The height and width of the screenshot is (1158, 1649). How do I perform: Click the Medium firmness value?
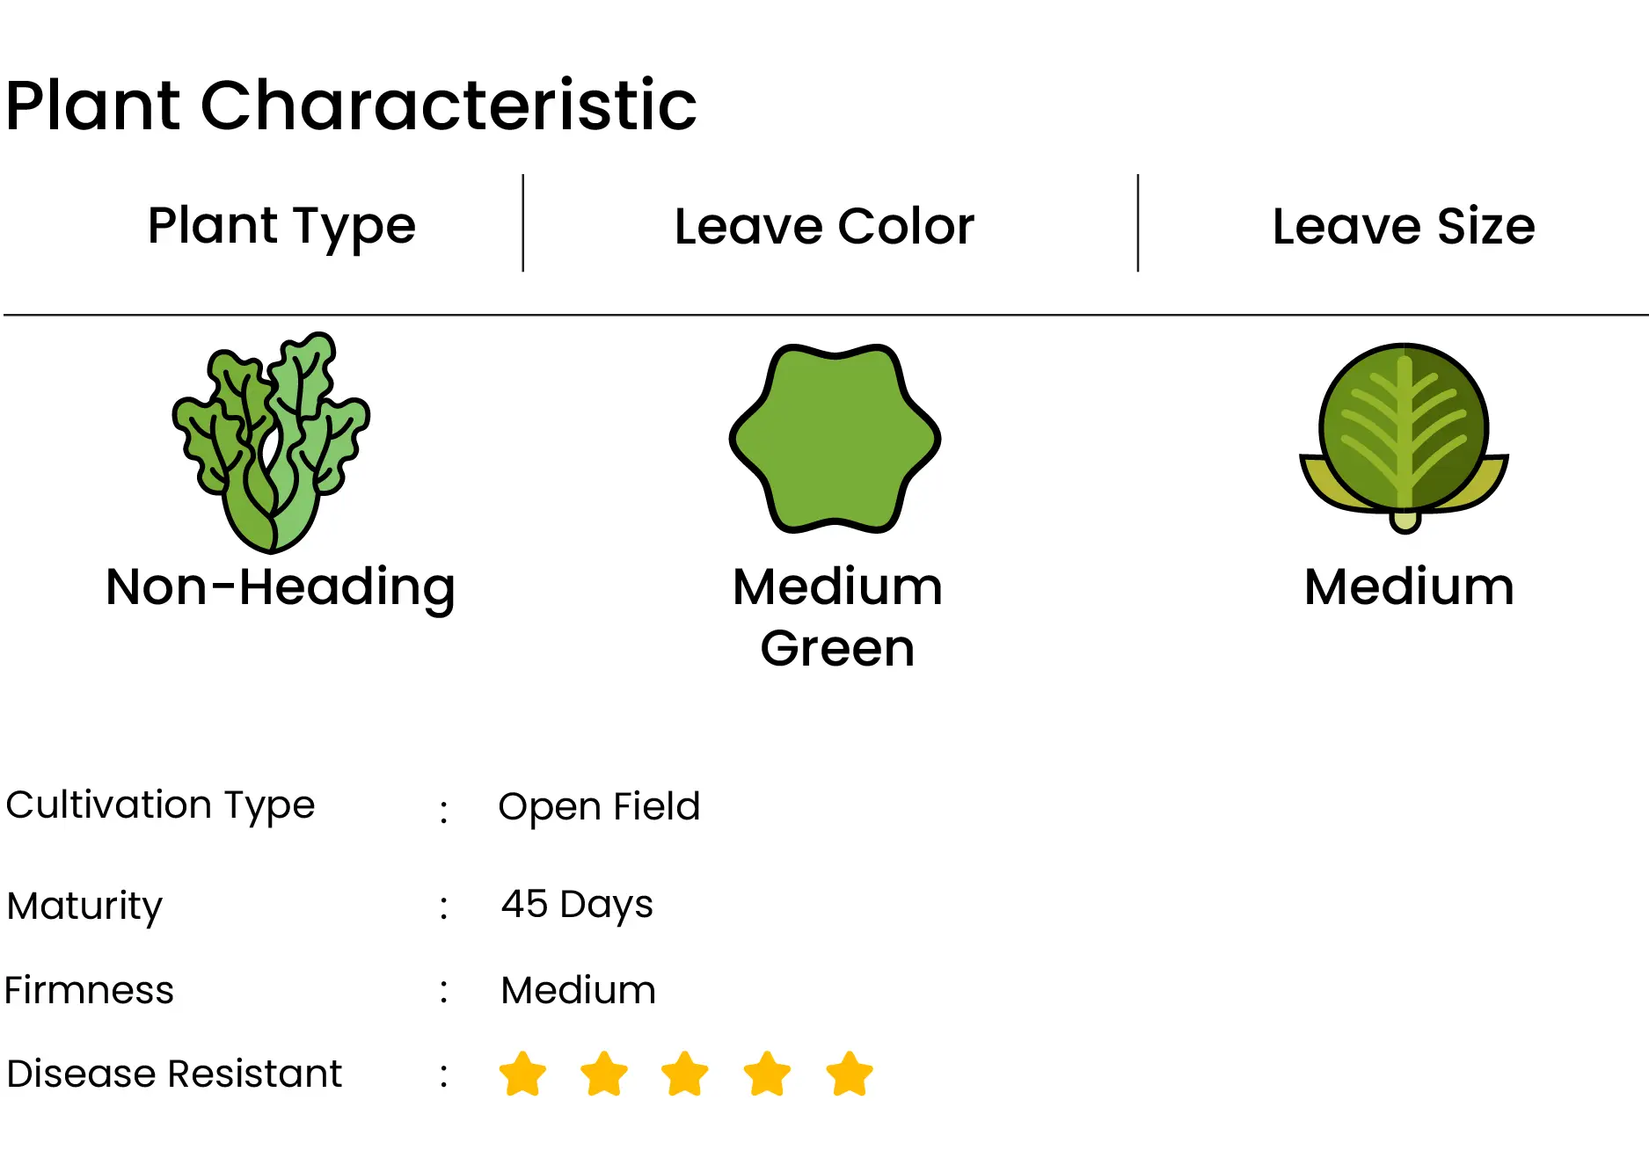[579, 990]
